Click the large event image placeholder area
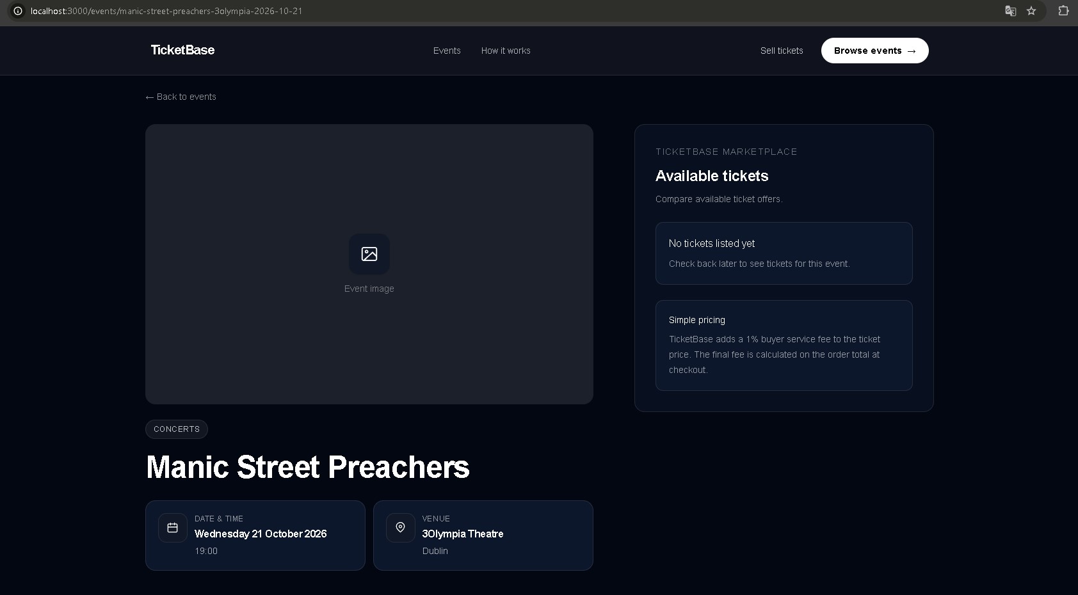1078x595 pixels. click(x=369, y=264)
